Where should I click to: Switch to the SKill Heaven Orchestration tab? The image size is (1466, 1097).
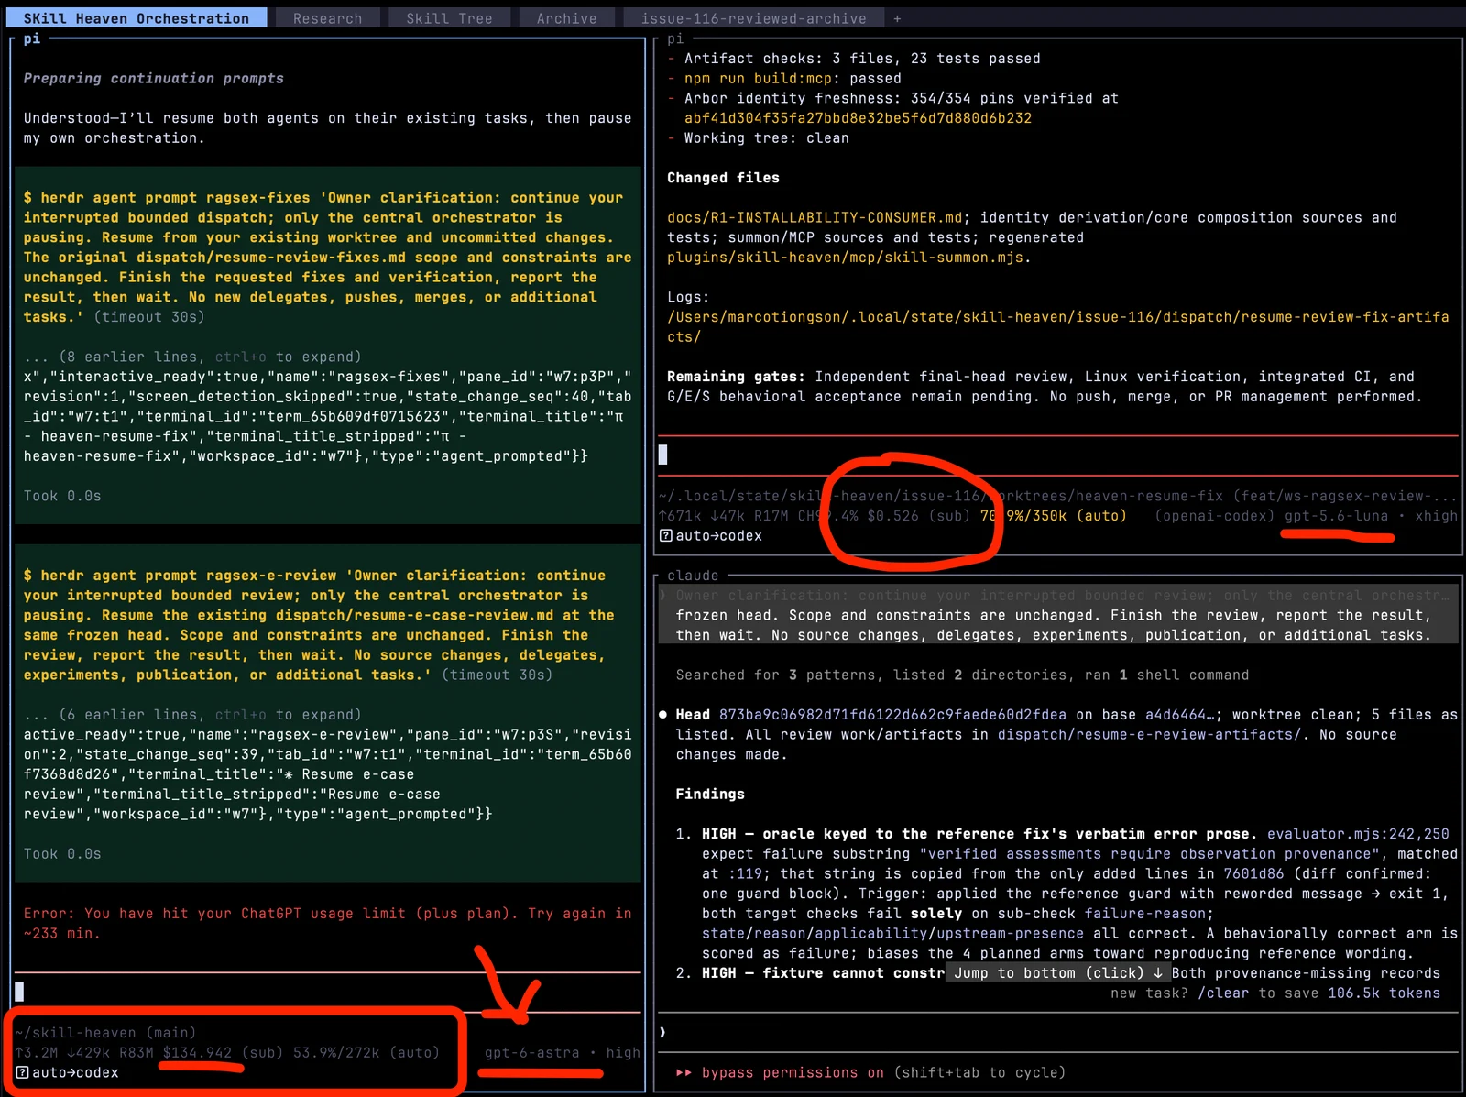coord(136,18)
